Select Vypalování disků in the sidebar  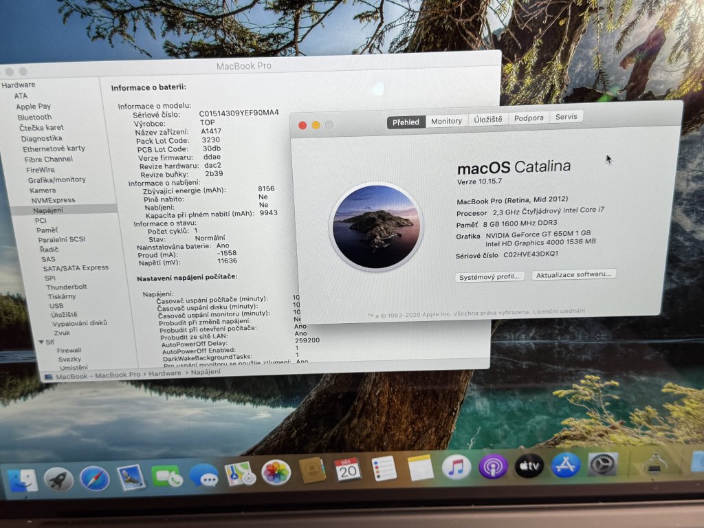(80, 323)
